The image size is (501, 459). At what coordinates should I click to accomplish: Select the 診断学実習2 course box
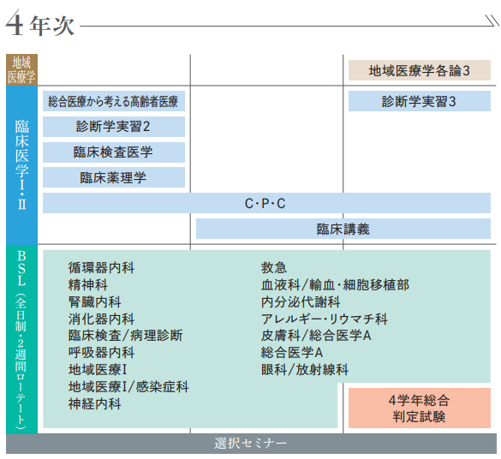pyautogui.click(x=114, y=127)
